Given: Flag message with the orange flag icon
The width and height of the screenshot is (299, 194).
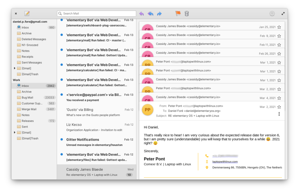Looking at the screenshot, I should [178, 13].
